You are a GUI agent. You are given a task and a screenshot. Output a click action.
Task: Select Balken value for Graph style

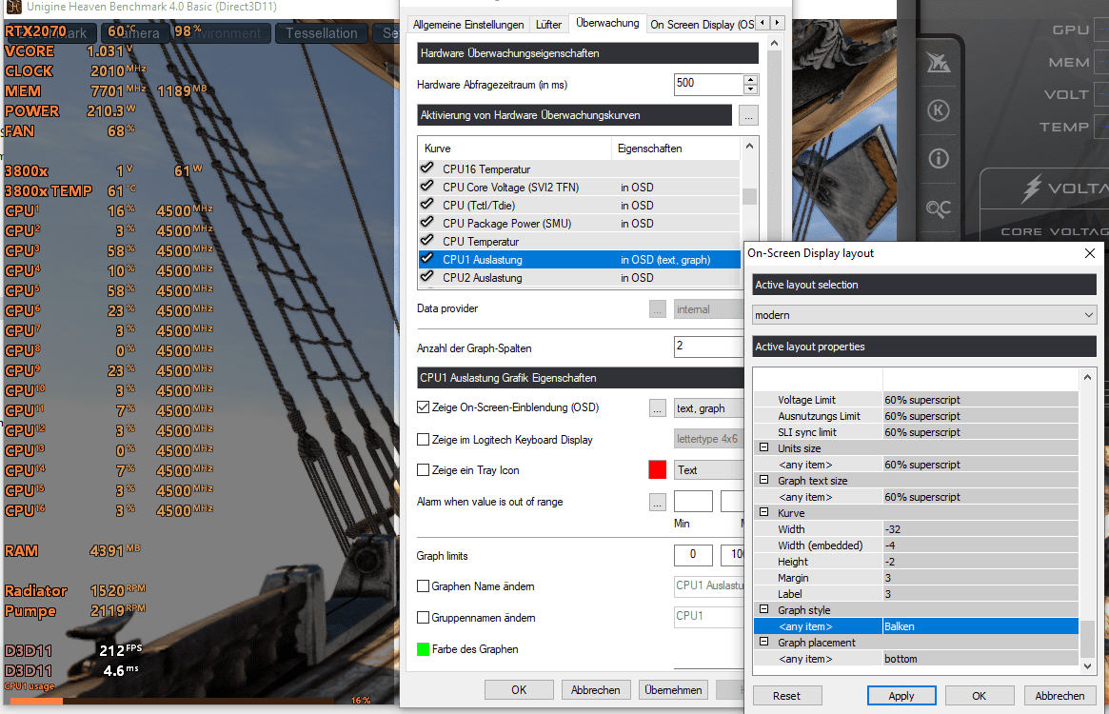(x=980, y=626)
